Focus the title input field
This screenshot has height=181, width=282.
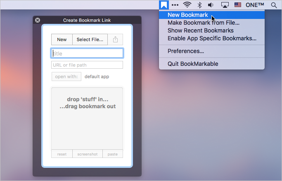click(87, 53)
